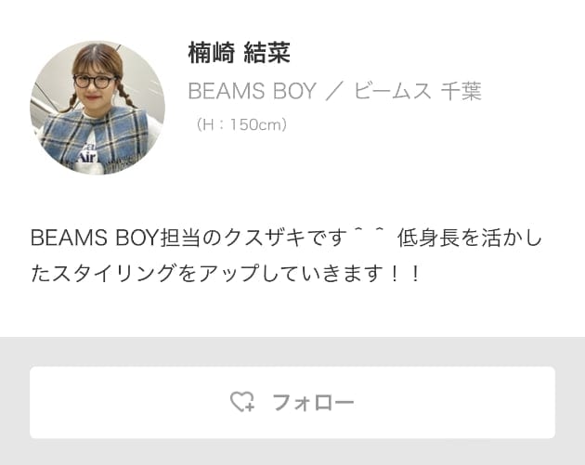585x465 pixels.
Task: Click the height info (H:150cm)
Action: coord(241,125)
